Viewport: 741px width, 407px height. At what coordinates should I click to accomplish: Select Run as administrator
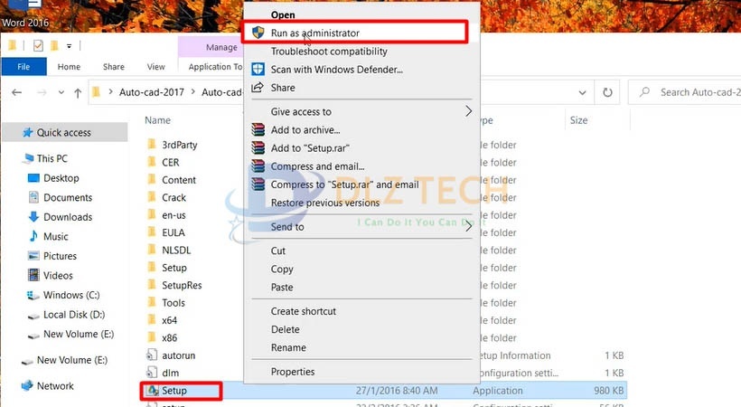click(x=314, y=33)
